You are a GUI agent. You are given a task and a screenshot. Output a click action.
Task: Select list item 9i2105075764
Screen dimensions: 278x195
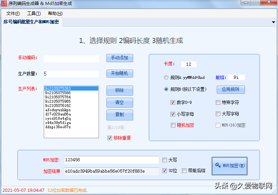click(x=71, y=97)
